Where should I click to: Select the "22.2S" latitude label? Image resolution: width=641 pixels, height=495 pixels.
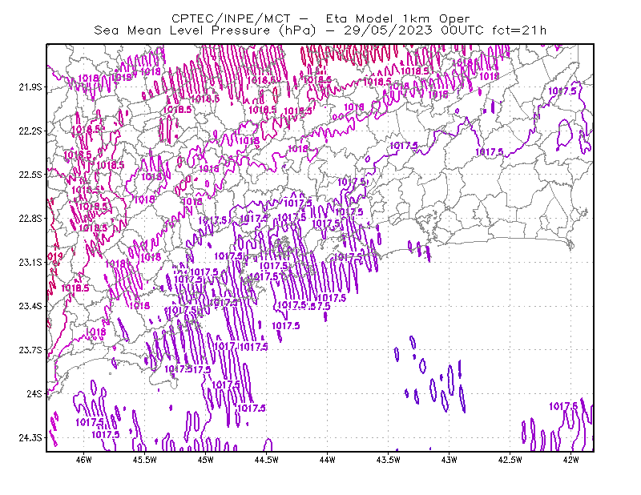point(30,131)
